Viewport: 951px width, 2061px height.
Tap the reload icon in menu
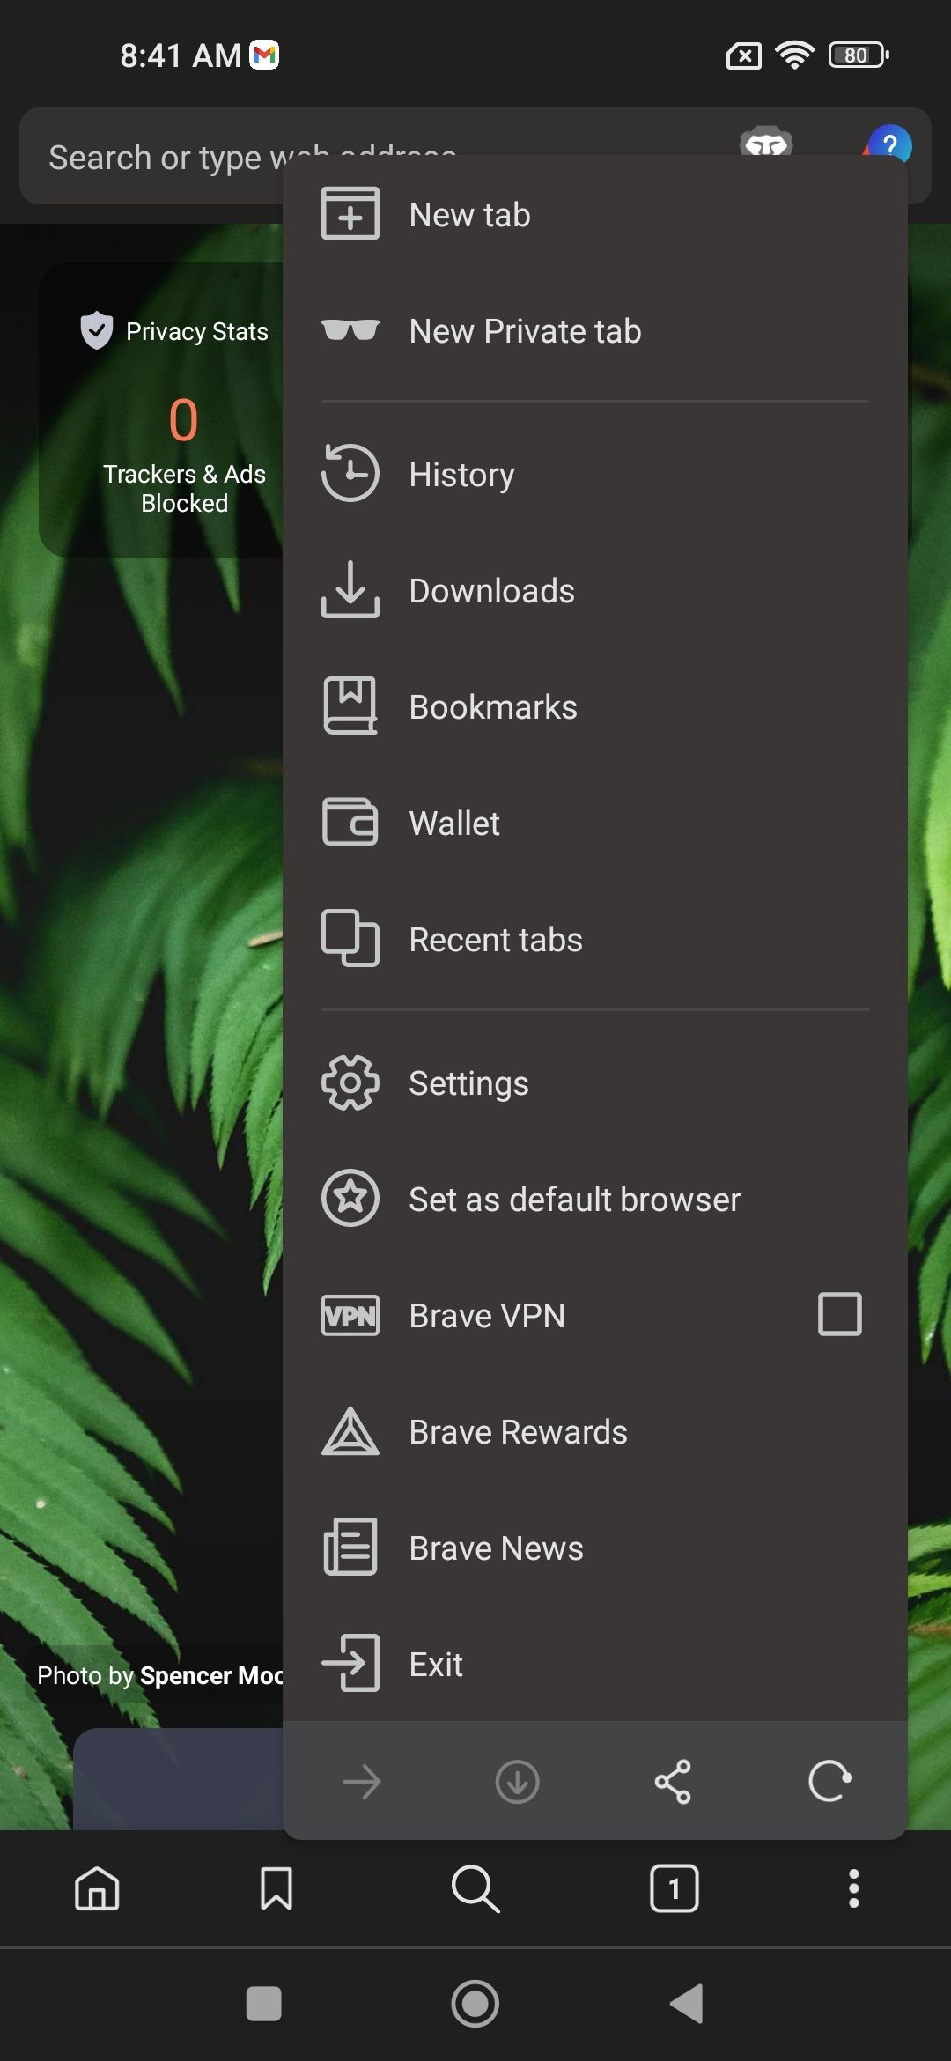point(829,1781)
